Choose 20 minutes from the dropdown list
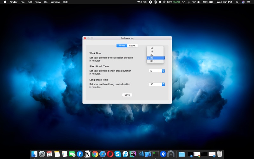Viewport: 254px width, 159px height. coord(155,55)
